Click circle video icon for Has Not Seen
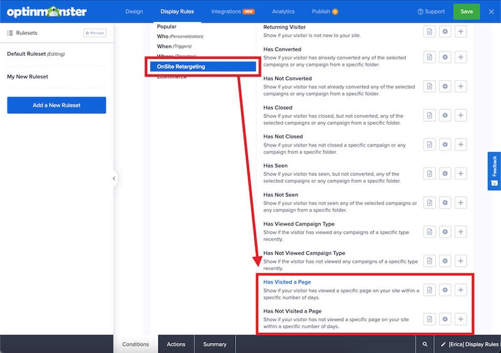The height and width of the screenshot is (353, 501). (445, 203)
